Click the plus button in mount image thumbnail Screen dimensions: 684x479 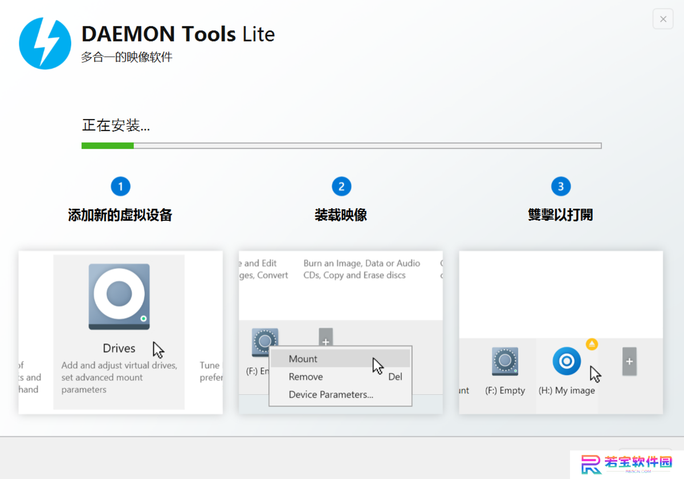pyautogui.click(x=325, y=338)
